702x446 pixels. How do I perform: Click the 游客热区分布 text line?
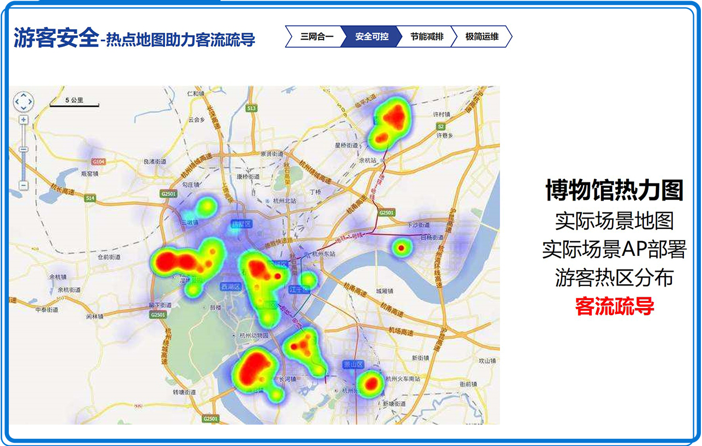pos(614,278)
